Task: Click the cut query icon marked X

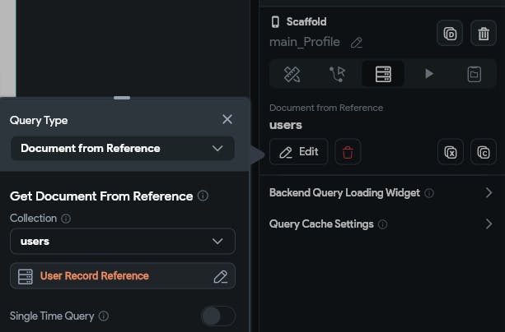Action: point(450,152)
